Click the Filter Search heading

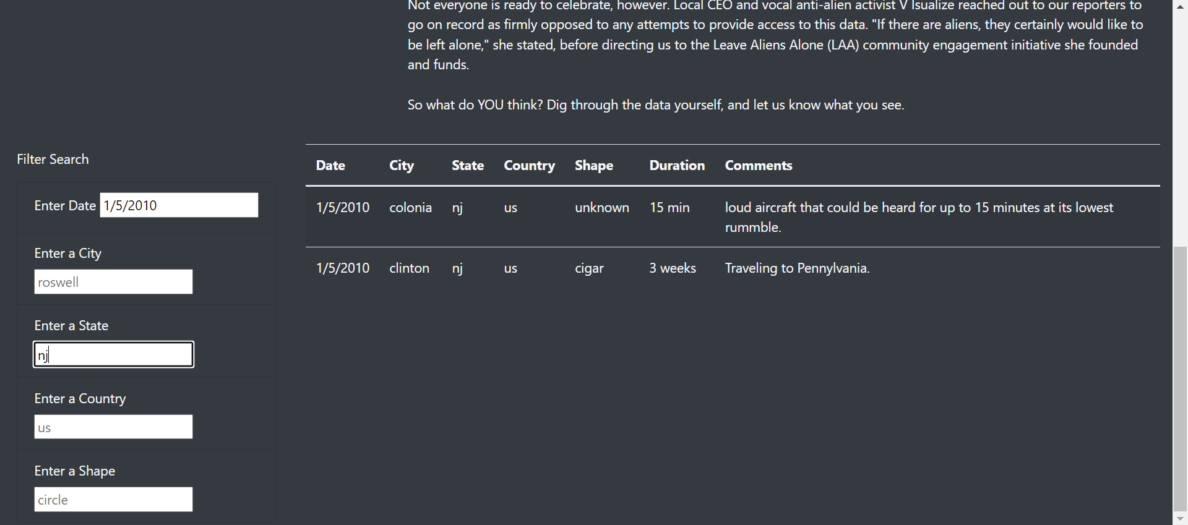[x=53, y=159]
